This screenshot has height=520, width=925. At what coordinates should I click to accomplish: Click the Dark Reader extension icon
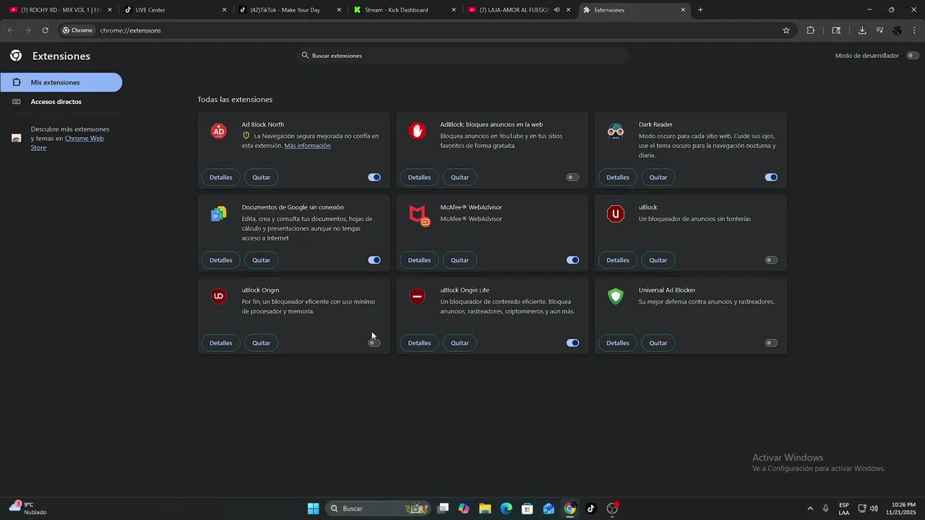(x=616, y=131)
